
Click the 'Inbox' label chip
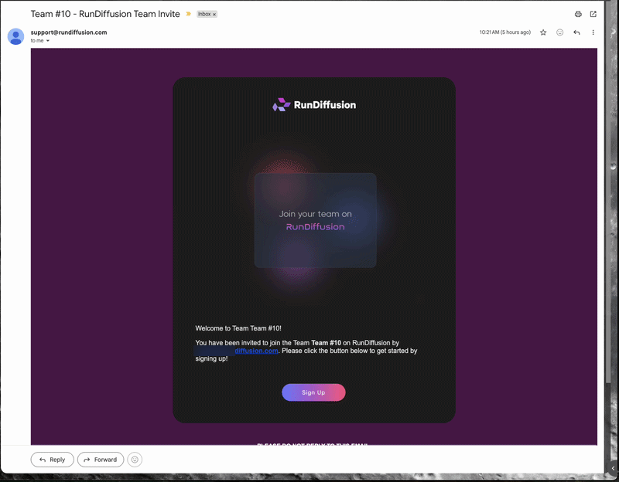click(x=204, y=14)
